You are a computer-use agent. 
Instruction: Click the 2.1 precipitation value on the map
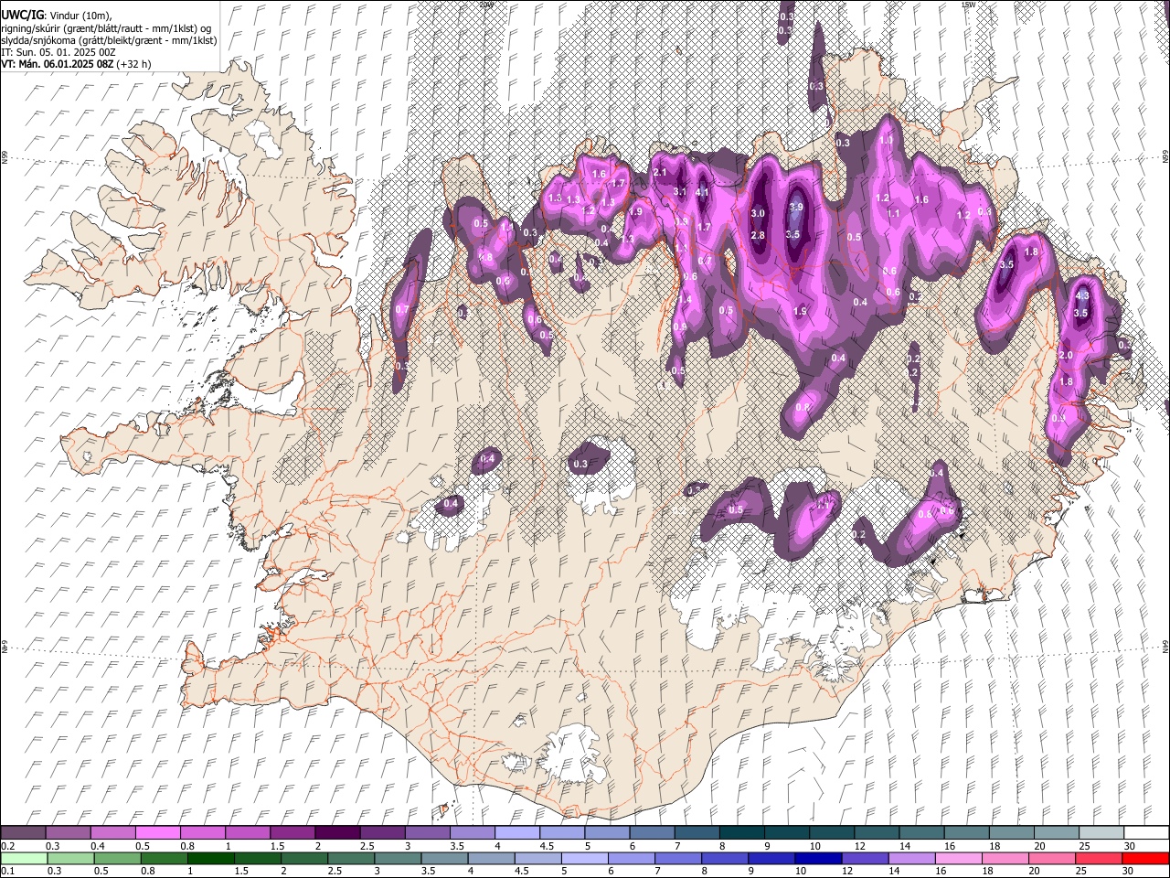click(662, 172)
